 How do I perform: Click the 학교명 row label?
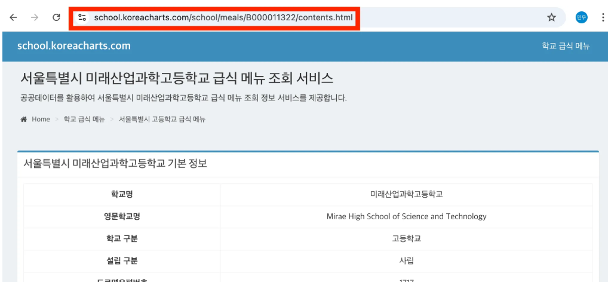coord(122,194)
